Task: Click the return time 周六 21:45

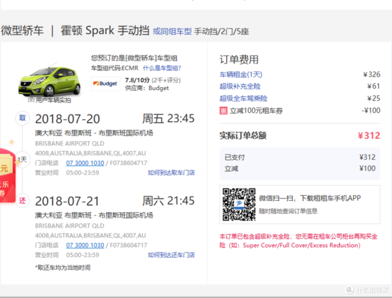Action: coord(168,201)
